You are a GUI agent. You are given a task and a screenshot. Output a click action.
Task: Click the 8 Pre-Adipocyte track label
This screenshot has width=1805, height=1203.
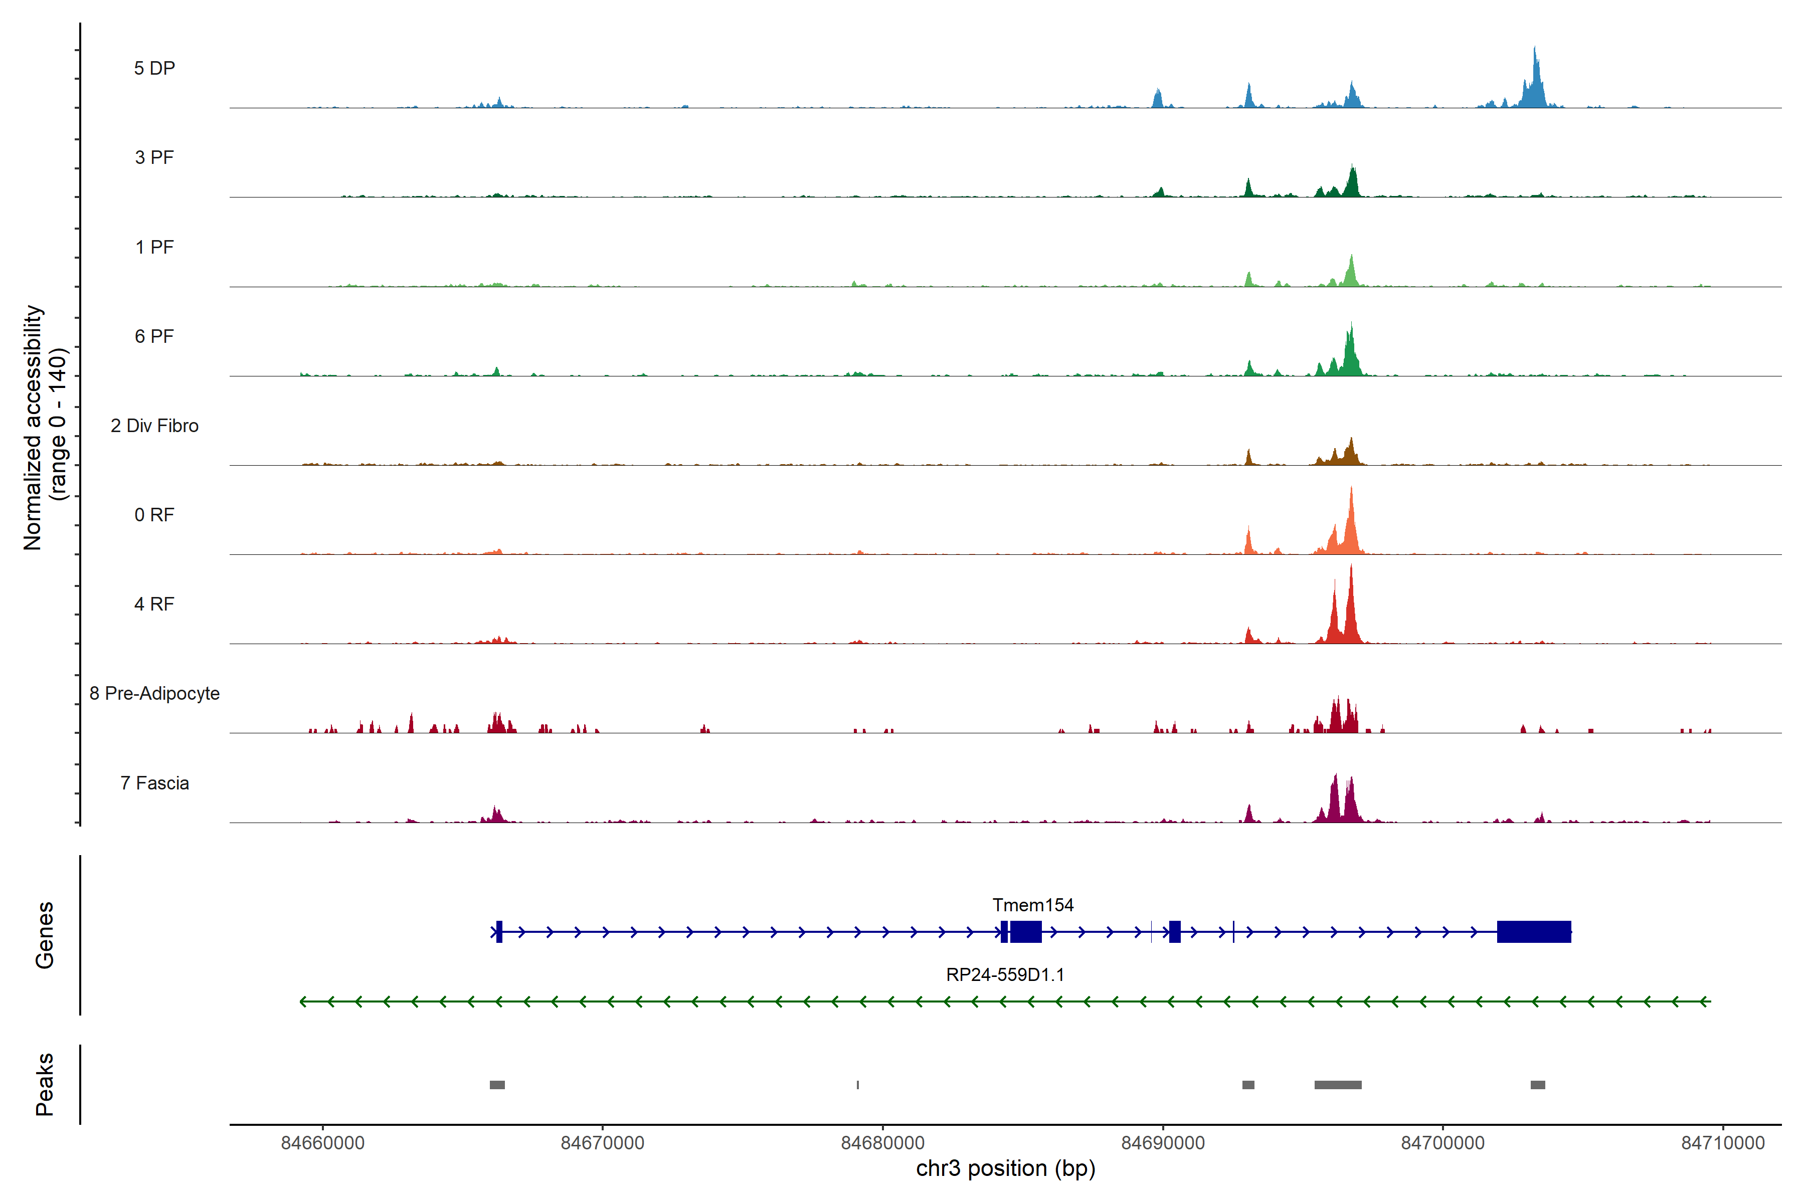(154, 693)
